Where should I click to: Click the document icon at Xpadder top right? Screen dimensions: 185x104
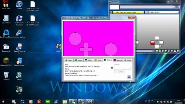(174, 7)
